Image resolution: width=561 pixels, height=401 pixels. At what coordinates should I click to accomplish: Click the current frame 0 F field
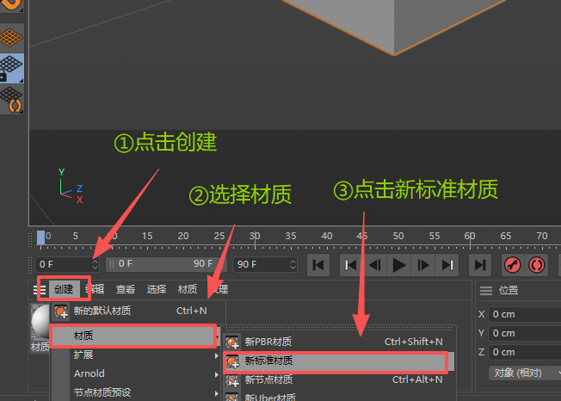64,264
